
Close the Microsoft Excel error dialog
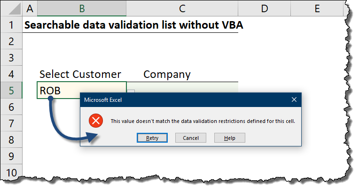click(x=294, y=99)
